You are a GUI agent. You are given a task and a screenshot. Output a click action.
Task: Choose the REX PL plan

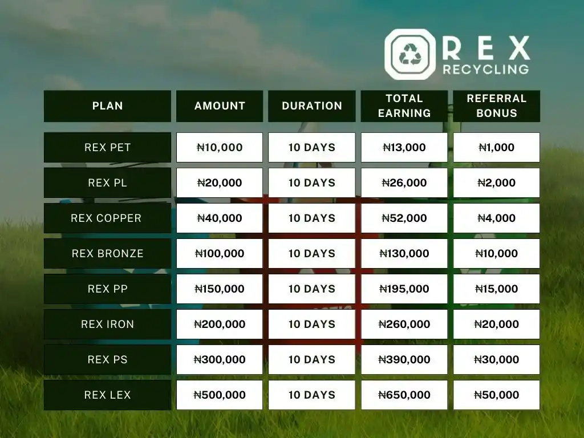[107, 183]
